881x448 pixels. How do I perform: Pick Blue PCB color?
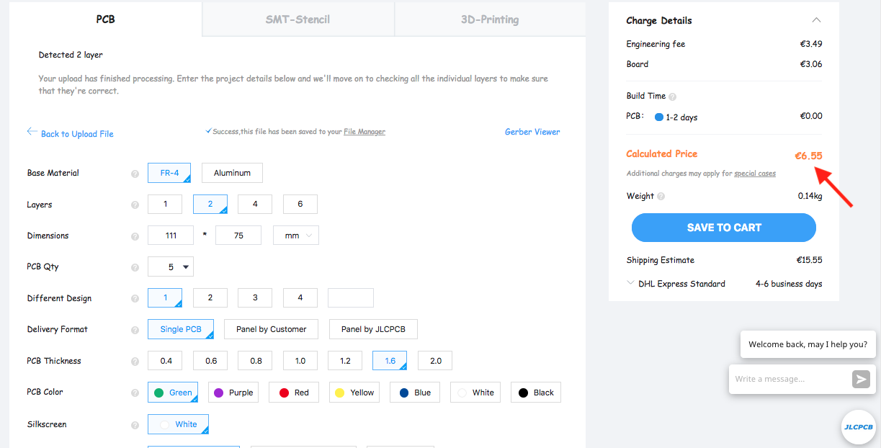pyautogui.click(x=416, y=393)
